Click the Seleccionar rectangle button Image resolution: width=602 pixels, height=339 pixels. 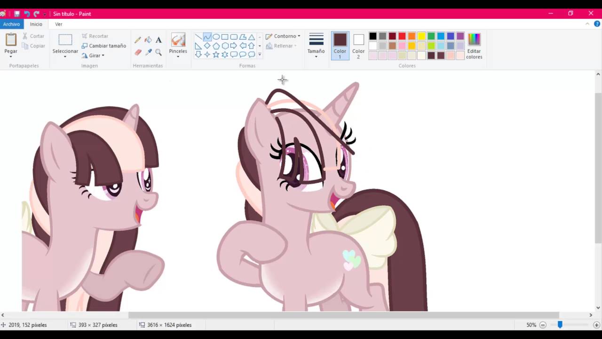tap(65, 40)
